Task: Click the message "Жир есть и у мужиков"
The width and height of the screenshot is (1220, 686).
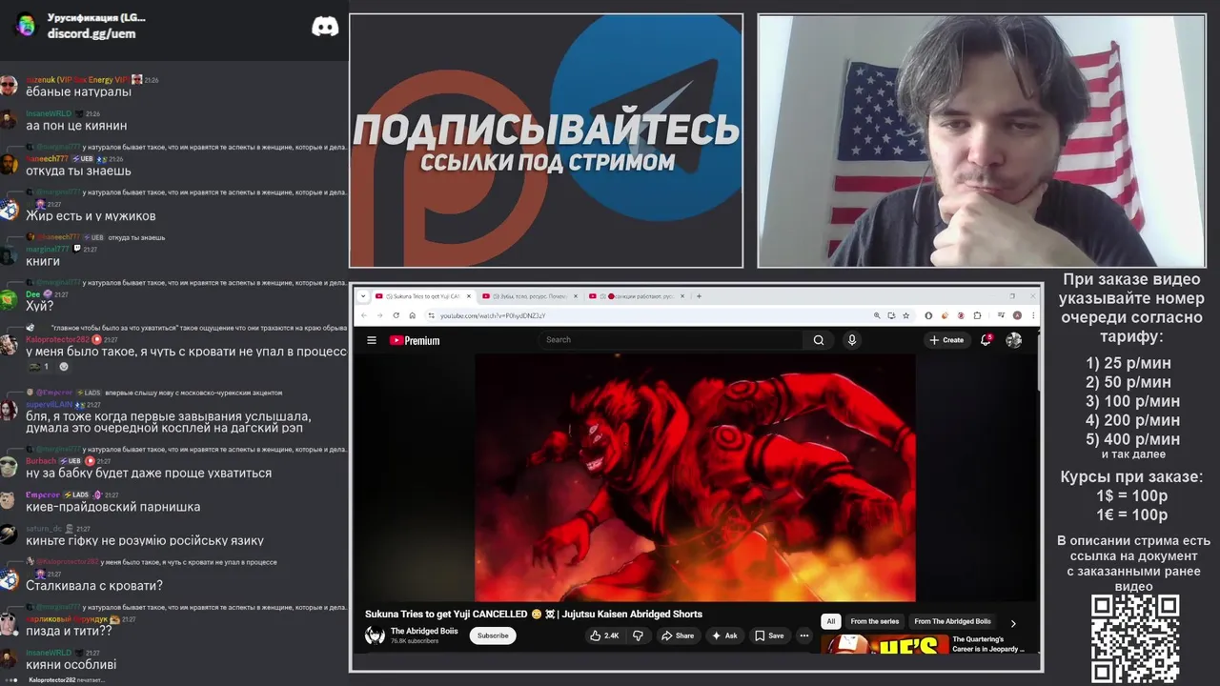Action: click(91, 216)
